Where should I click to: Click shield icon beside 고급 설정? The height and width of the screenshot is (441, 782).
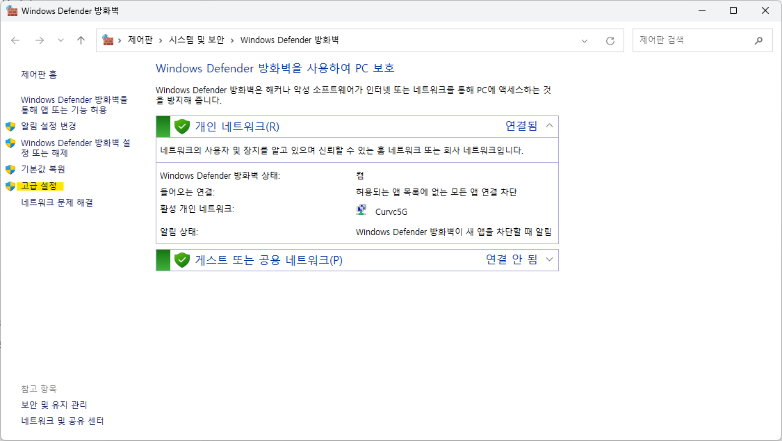point(10,186)
